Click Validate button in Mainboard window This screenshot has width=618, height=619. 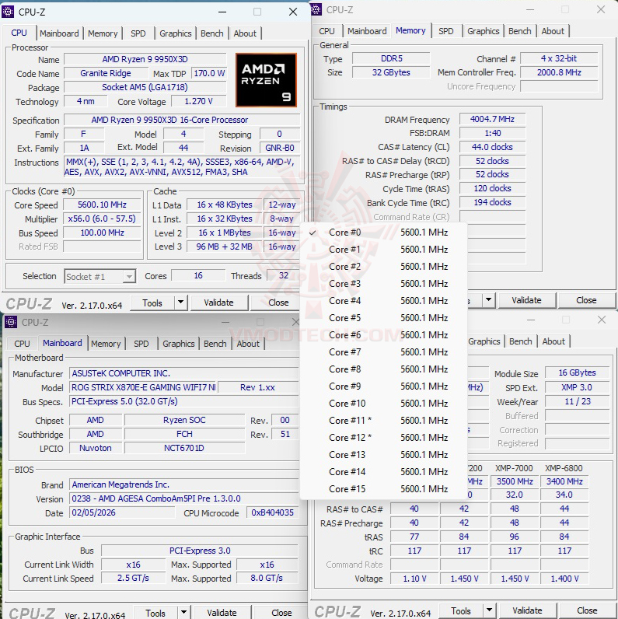pyautogui.click(x=222, y=613)
